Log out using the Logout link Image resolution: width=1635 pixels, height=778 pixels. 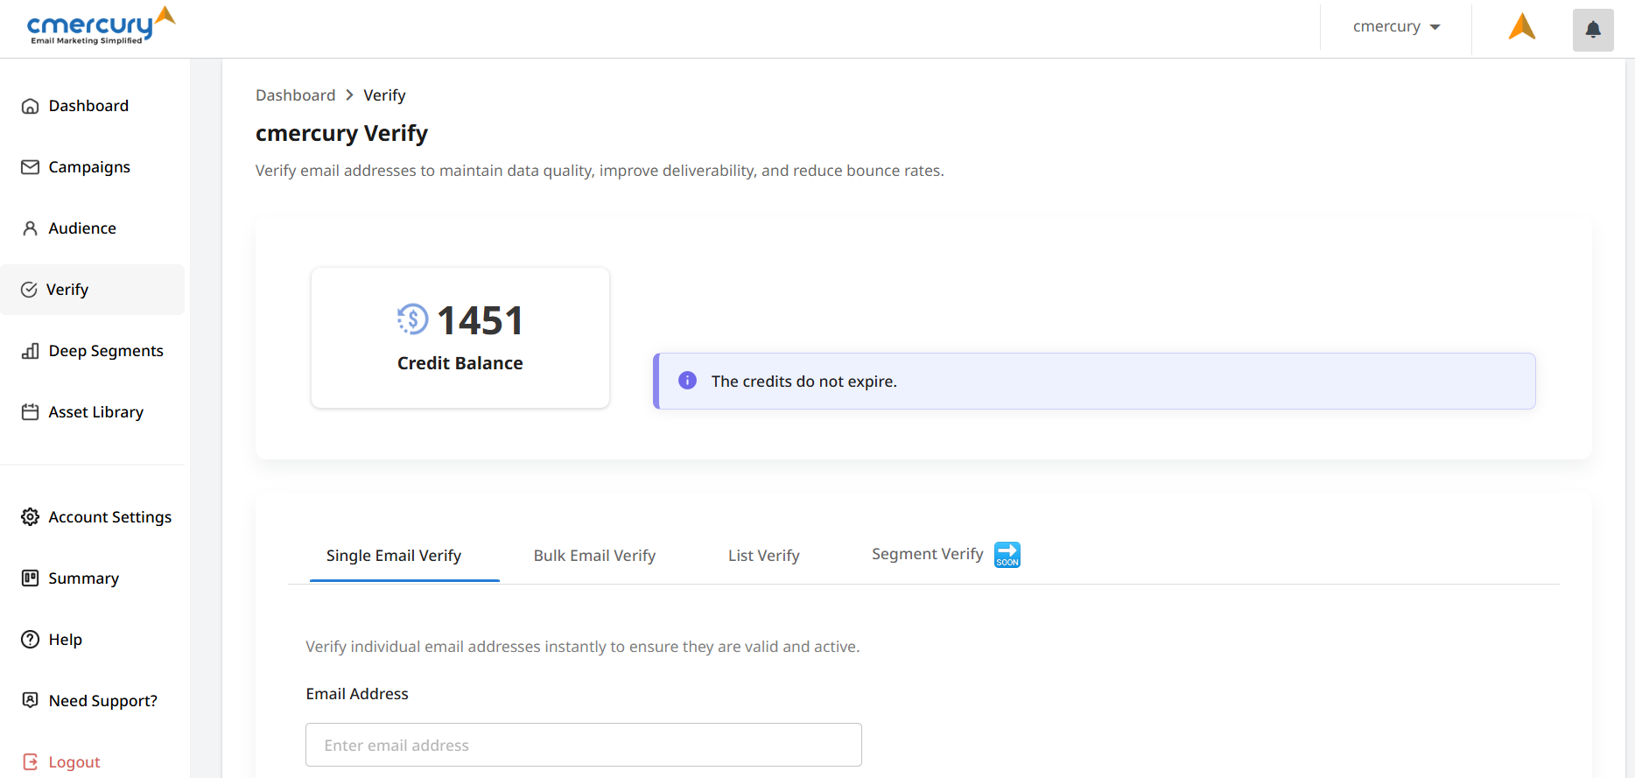point(74,762)
